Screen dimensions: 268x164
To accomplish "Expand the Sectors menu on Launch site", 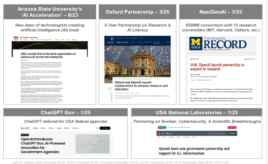I will pyautogui.click(x=43, y=128).
